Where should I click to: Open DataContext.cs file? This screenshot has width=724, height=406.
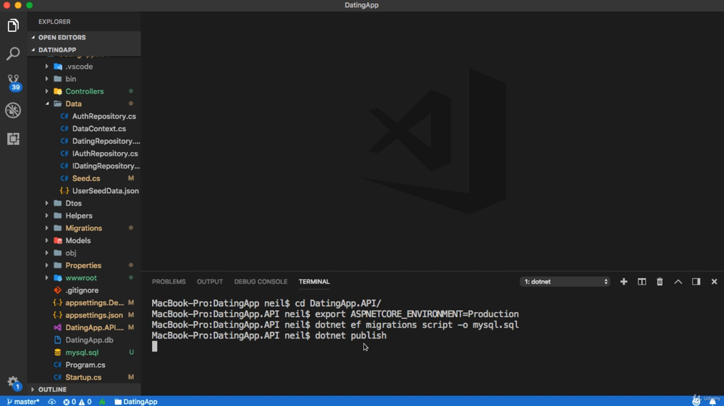point(84,129)
